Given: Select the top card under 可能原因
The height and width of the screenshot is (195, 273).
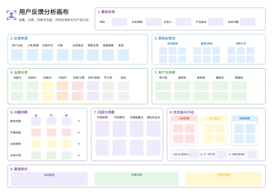Looking at the screenshot, I should pyautogui.click(x=102, y=129).
